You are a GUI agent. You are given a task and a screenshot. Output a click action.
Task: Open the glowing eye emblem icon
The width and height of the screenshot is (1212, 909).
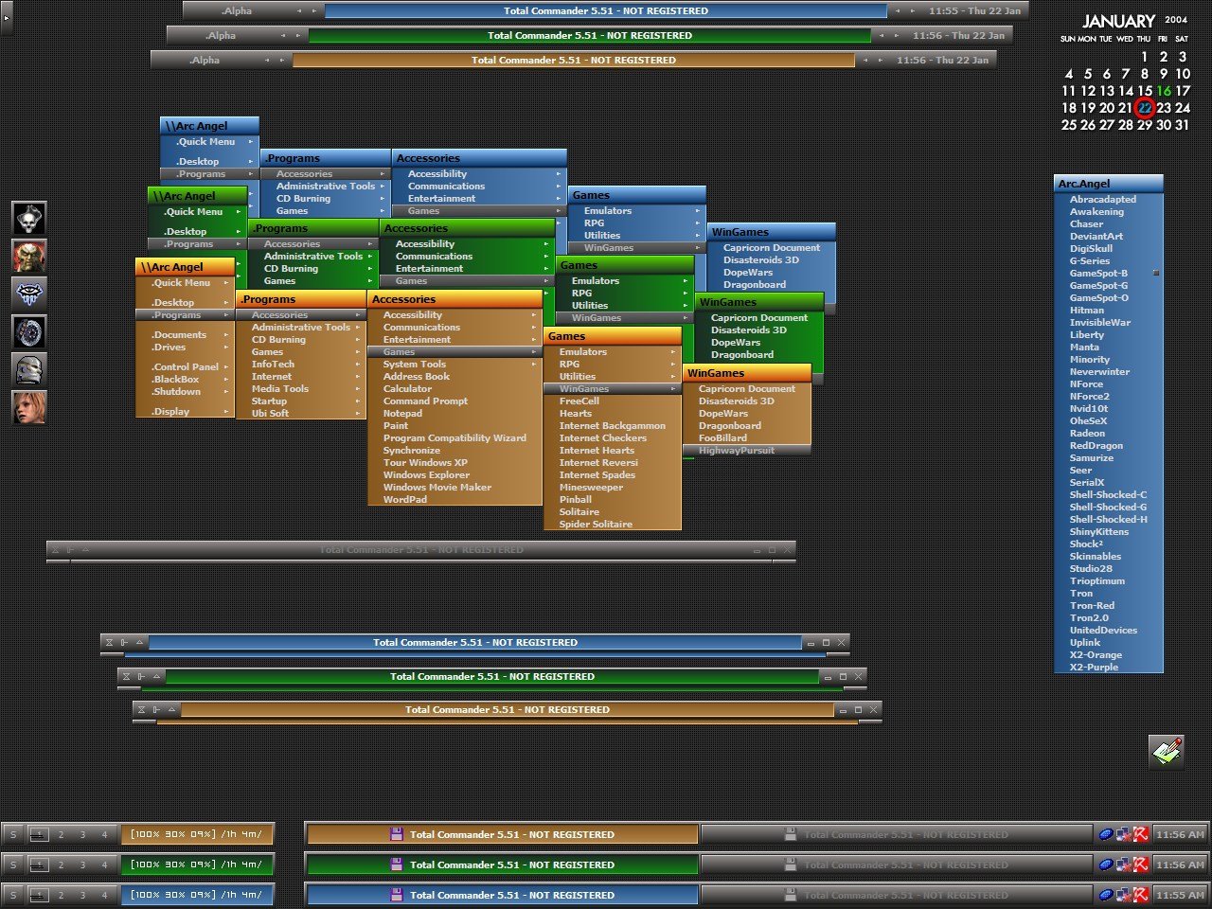tap(28, 294)
